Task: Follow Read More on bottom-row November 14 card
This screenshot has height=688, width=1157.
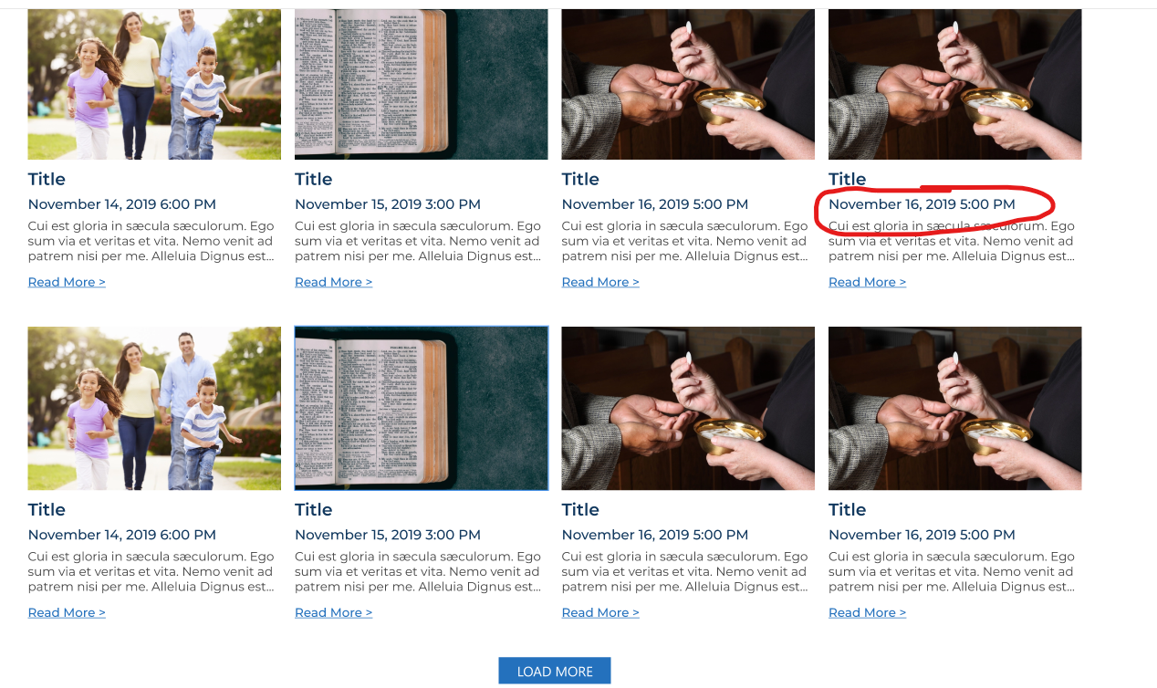Action: click(x=67, y=612)
